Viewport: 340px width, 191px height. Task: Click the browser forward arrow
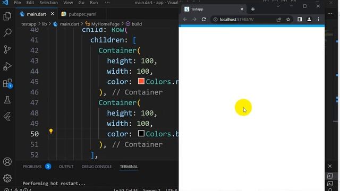point(194,19)
